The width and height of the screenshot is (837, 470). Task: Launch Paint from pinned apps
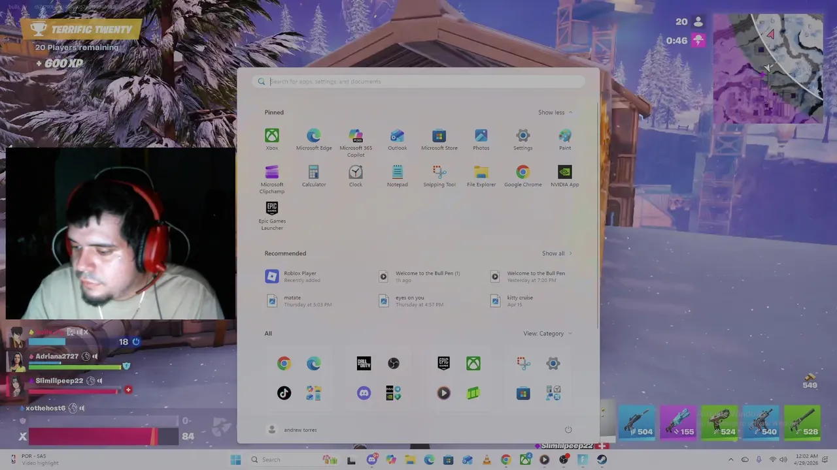tap(564, 140)
